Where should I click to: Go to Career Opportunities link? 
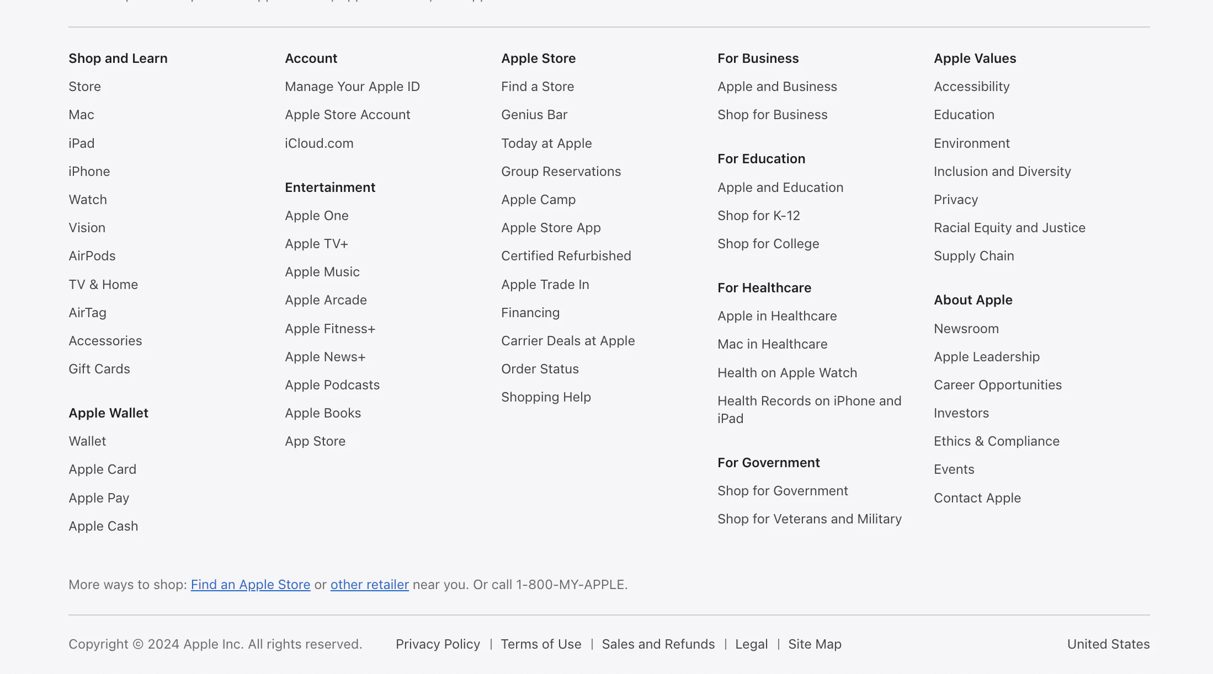(x=998, y=385)
